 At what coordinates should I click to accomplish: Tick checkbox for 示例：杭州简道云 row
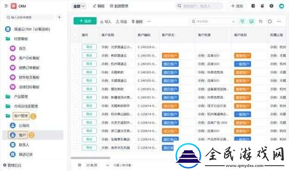click(x=75, y=64)
